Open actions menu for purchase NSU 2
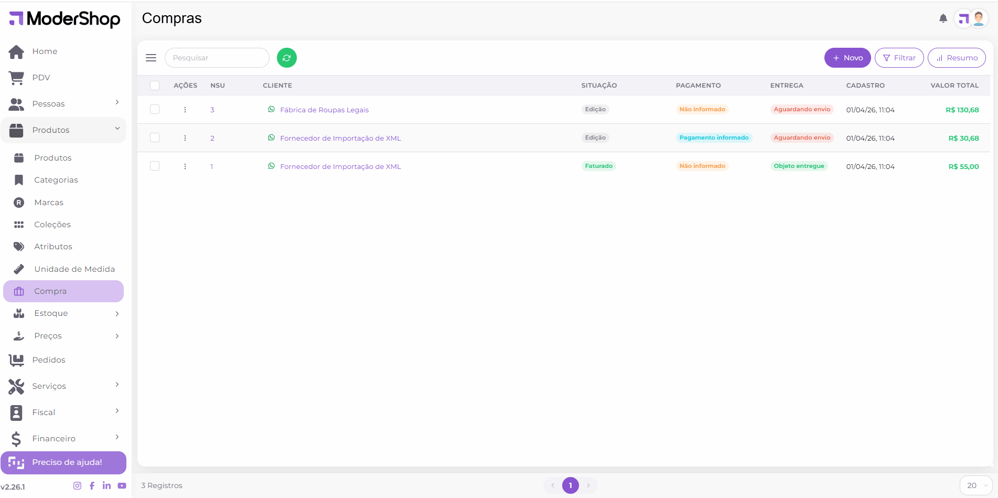The image size is (998, 498). pos(185,138)
